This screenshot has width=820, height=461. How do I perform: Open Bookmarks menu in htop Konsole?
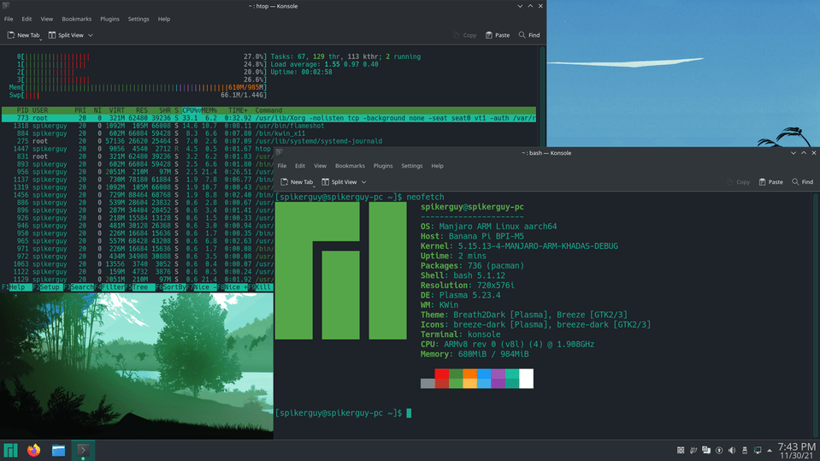pyautogui.click(x=76, y=19)
